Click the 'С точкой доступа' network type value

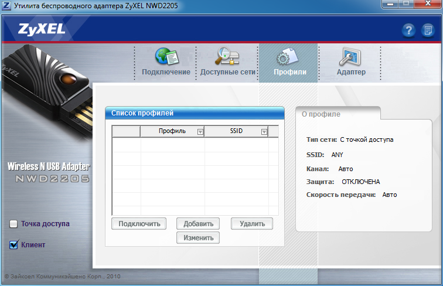pos(367,139)
